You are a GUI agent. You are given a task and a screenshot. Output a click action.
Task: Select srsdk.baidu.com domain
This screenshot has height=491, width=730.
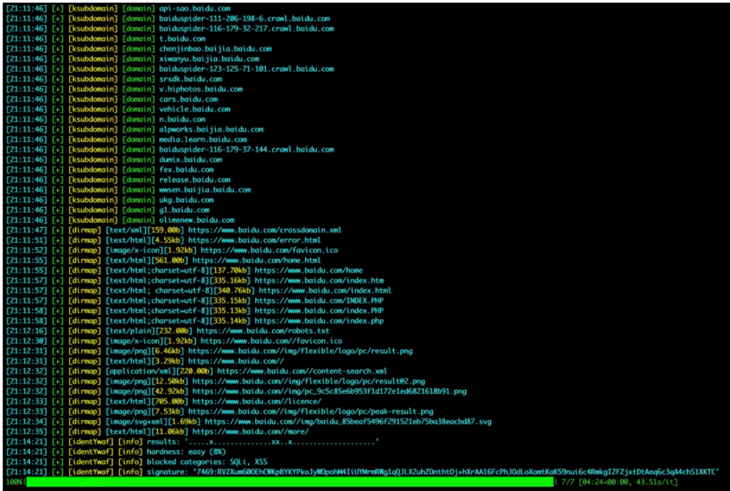click(x=190, y=79)
